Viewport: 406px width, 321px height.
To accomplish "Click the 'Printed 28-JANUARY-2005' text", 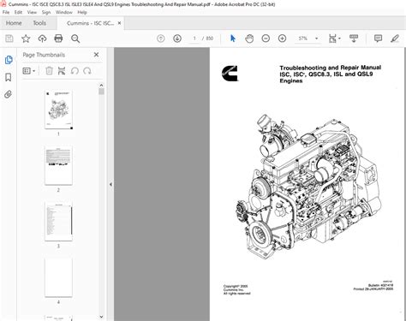I will 373,289.
